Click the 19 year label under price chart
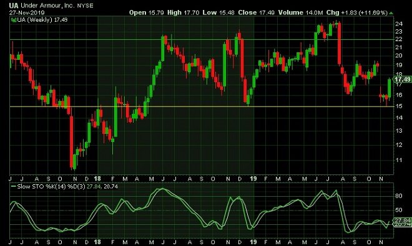This screenshot has height=246, width=412. [253, 179]
